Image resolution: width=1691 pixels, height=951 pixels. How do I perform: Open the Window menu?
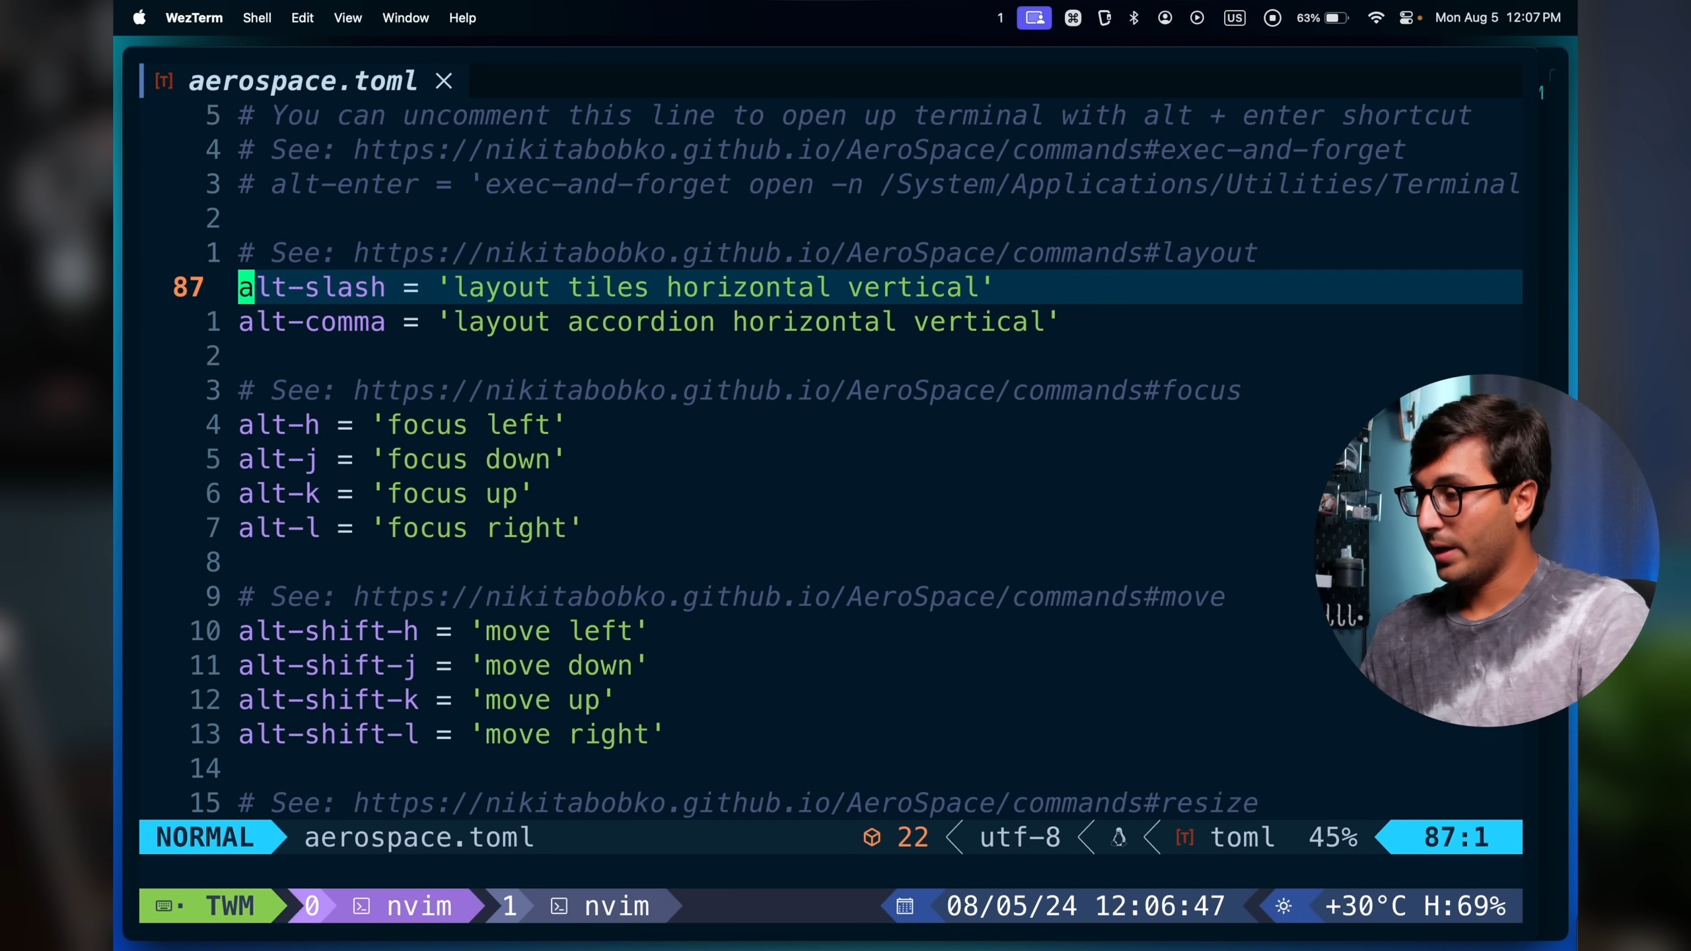[x=405, y=18]
